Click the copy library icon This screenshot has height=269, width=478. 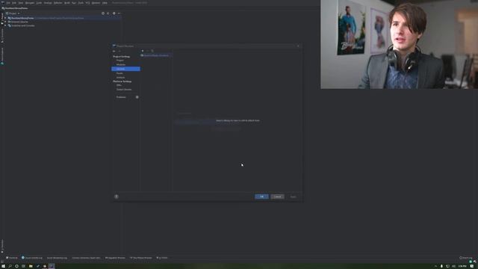[x=152, y=51]
